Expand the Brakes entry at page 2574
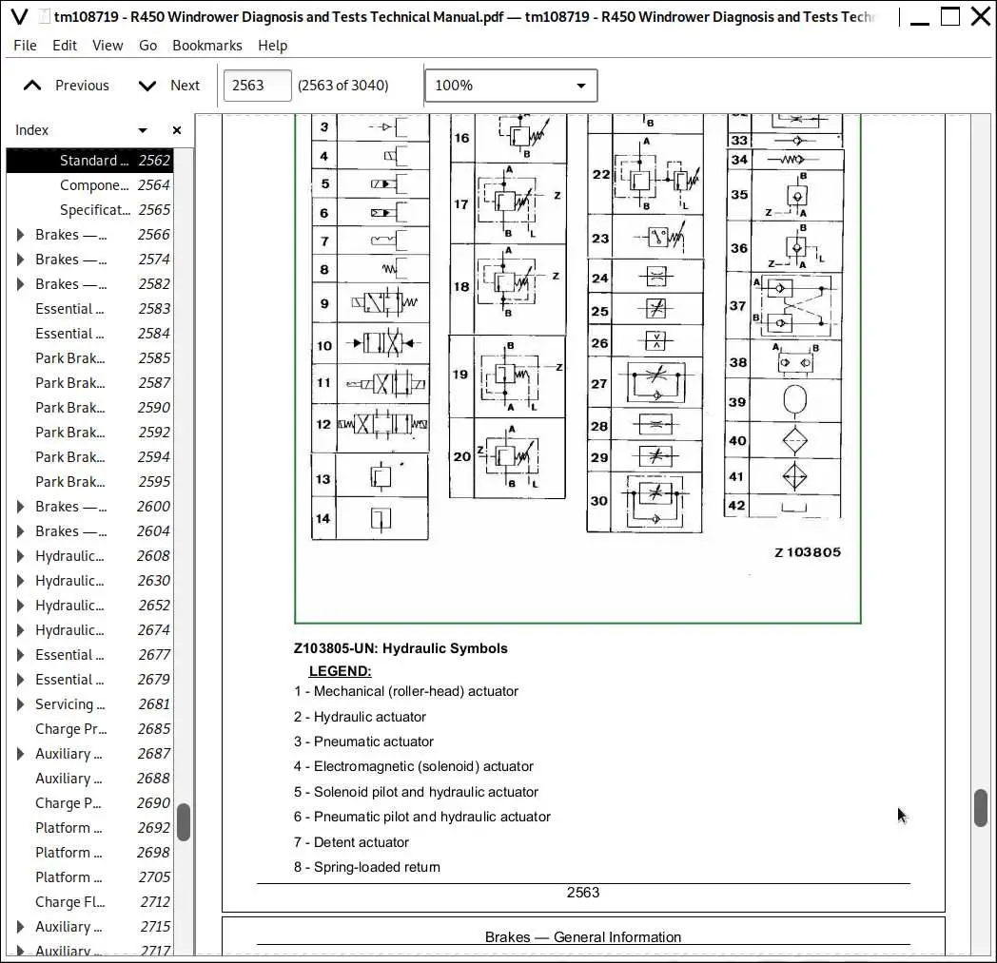Viewport: 997px width, 963px height. coord(20,260)
